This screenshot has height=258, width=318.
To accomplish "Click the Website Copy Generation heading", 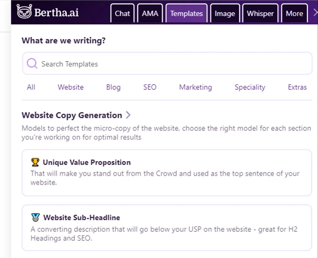I will [x=72, y=115].
